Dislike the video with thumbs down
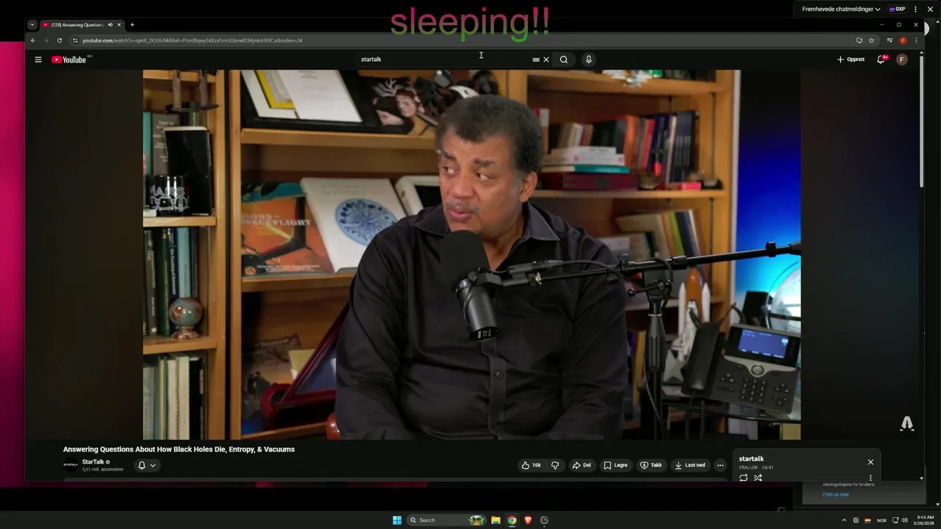This screenshot has height=529, width=941. (555, 465)
